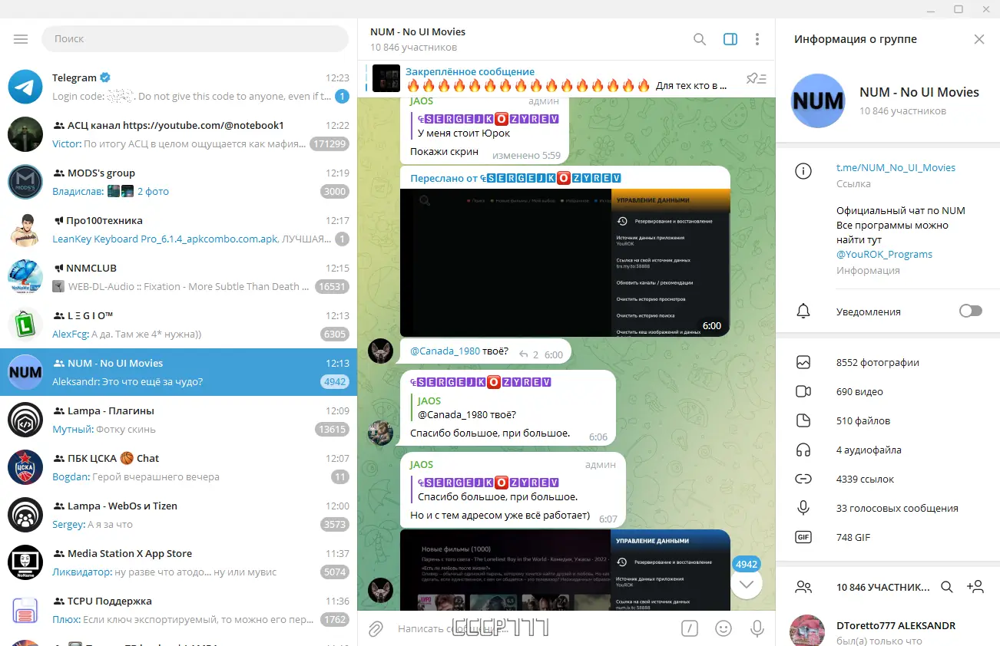Add a member using the add-person icon
1000x646 pixels.
[x=975, y=586]
